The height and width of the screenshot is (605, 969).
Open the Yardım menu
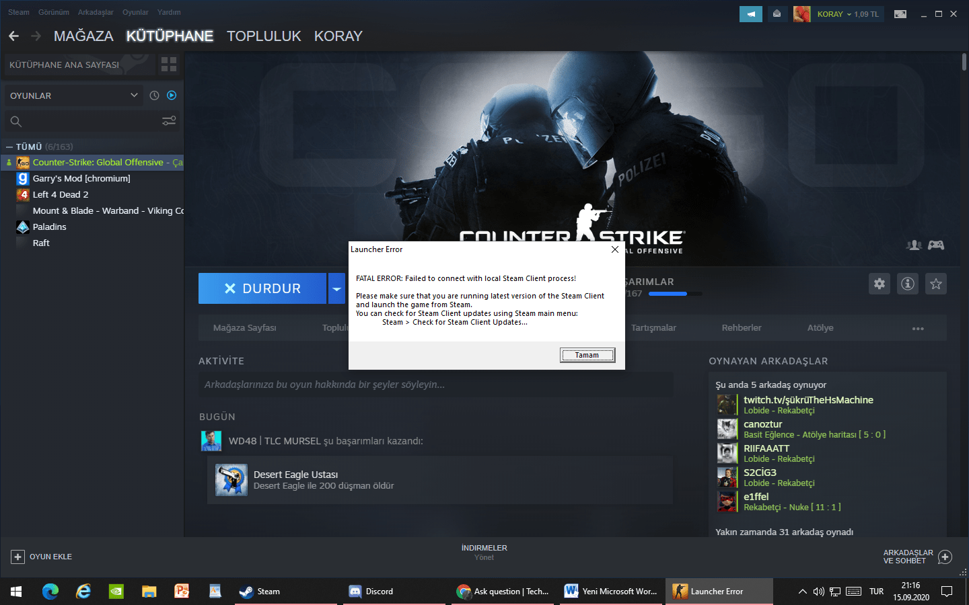[169, 12]
